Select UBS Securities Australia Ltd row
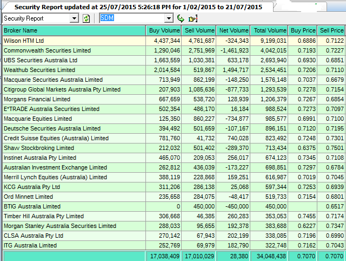Viewport: 346px width, 261px height. pyautogui.click(x=174, y=60)
